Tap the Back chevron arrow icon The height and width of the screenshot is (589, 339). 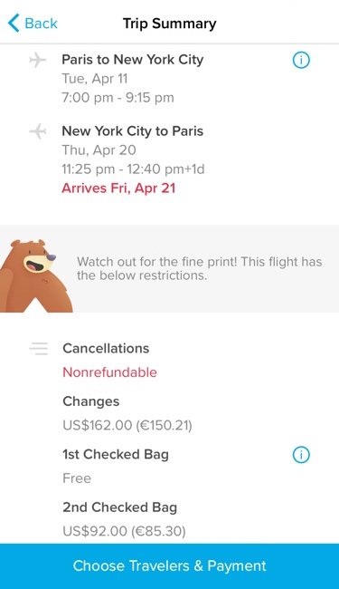(x=14, y=24)
